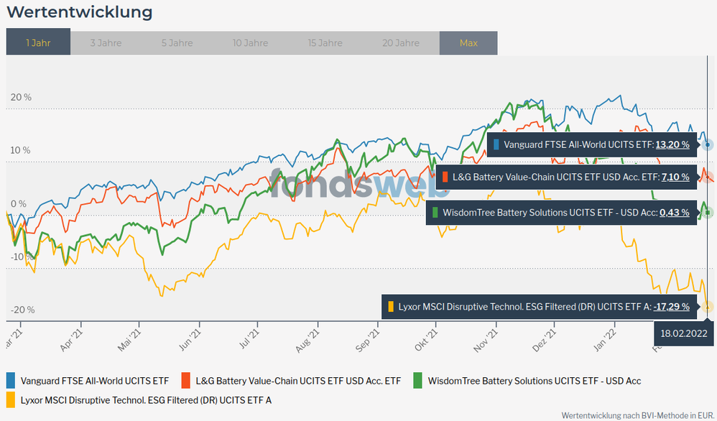Toggle WisdomTree Battery Solutions legend entry

[x=534, y=381]
